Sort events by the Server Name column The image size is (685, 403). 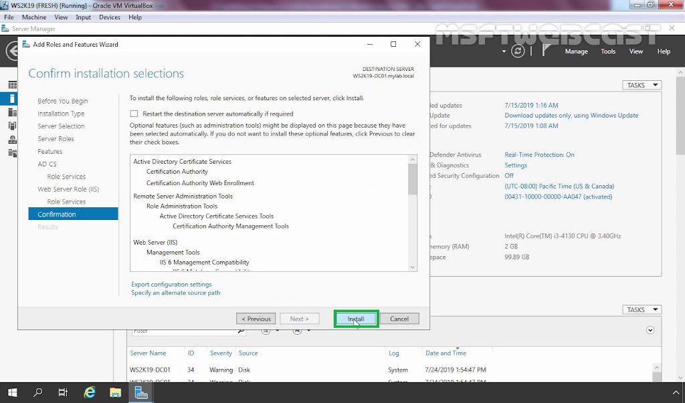[x=148, y=354]
